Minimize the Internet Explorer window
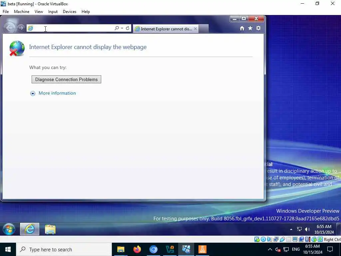Screen dimensions: 341x256 point(234,19)
